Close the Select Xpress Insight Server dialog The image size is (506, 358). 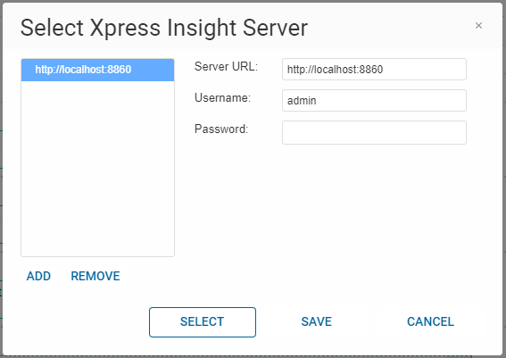click(478, 26)
